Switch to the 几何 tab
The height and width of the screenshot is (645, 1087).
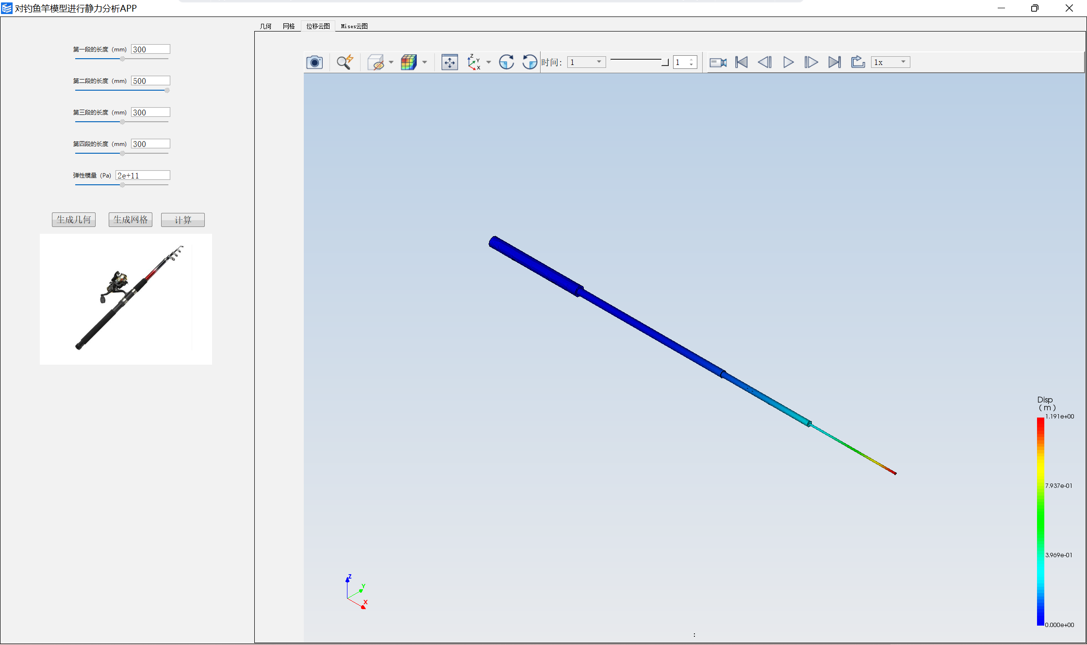[x=266, y=26]
